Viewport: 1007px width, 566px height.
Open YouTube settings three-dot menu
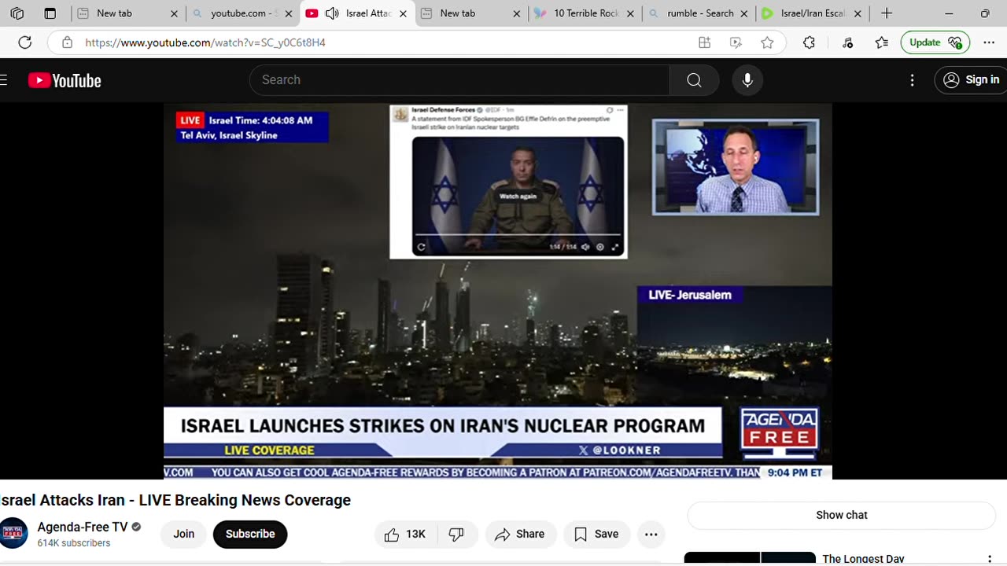coord(912,80)
